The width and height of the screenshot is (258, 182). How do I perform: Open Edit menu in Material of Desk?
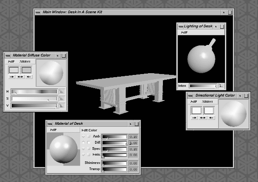click(53, 130)
